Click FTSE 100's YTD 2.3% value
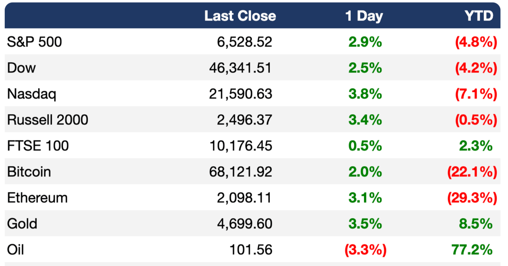 (475, 146)
